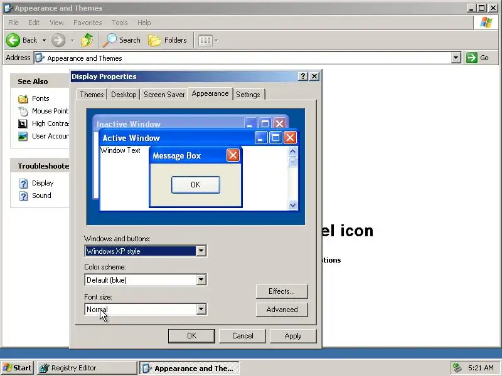Screen dimensions: 502x376
Task: Open the Favorites menu
Action: pyautogui.click(x=87, y=23)
